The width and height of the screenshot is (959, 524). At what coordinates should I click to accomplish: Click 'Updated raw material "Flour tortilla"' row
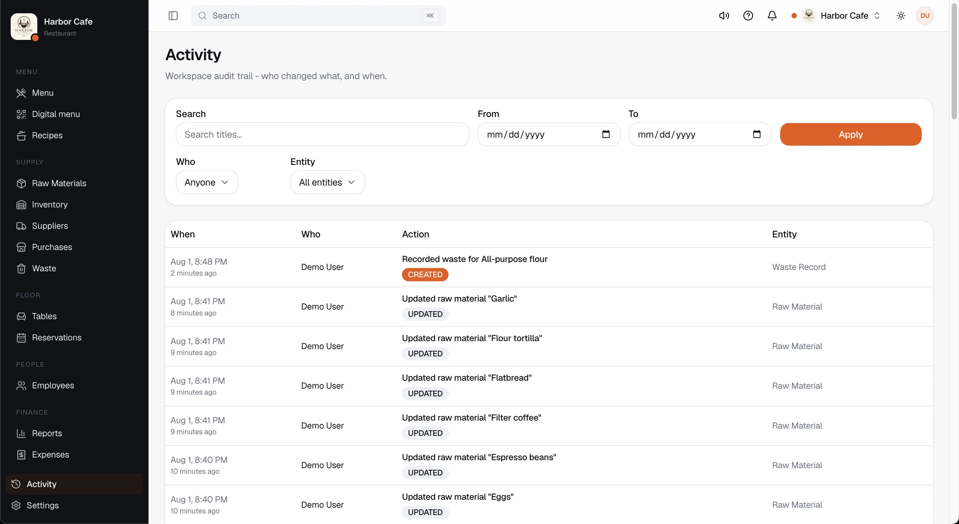coord(549,346)
